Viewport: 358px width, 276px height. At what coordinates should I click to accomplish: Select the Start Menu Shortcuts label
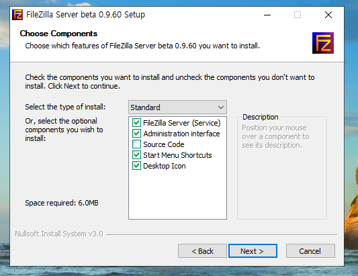tap(177, 155)
